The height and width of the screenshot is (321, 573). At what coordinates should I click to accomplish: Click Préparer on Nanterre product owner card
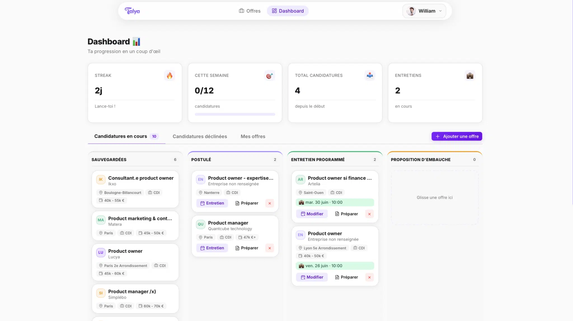point(246,203)
